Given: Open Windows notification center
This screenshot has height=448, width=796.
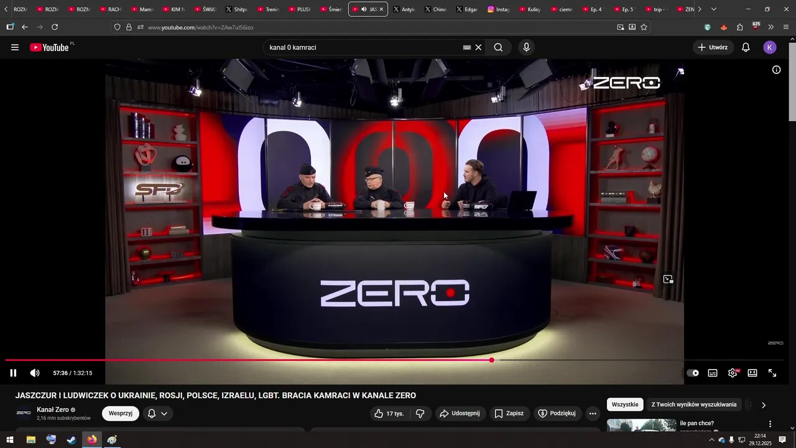Looking at the screenshot, I should coord(782,440).
